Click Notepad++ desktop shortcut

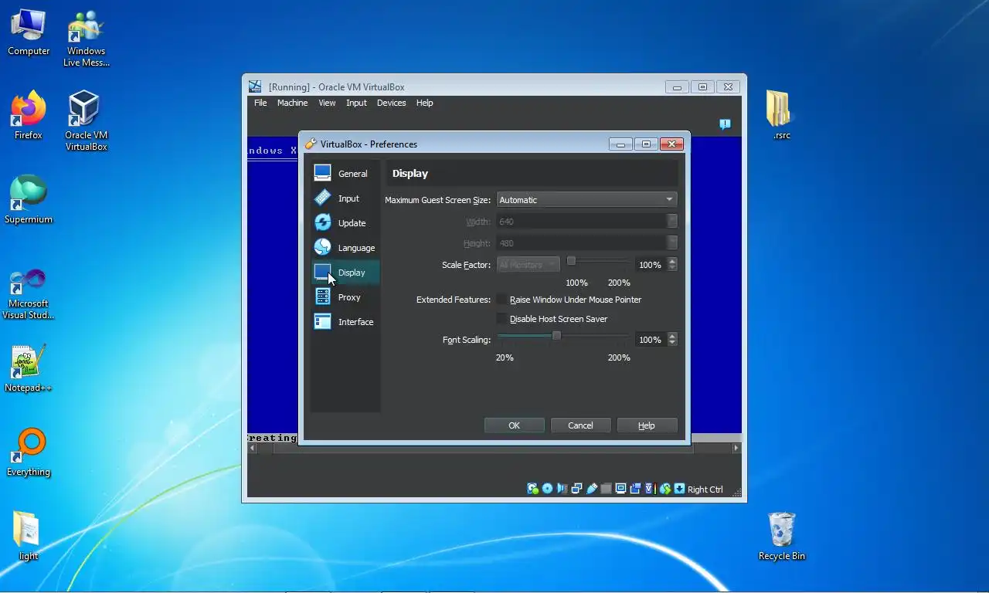coord(29,368)
